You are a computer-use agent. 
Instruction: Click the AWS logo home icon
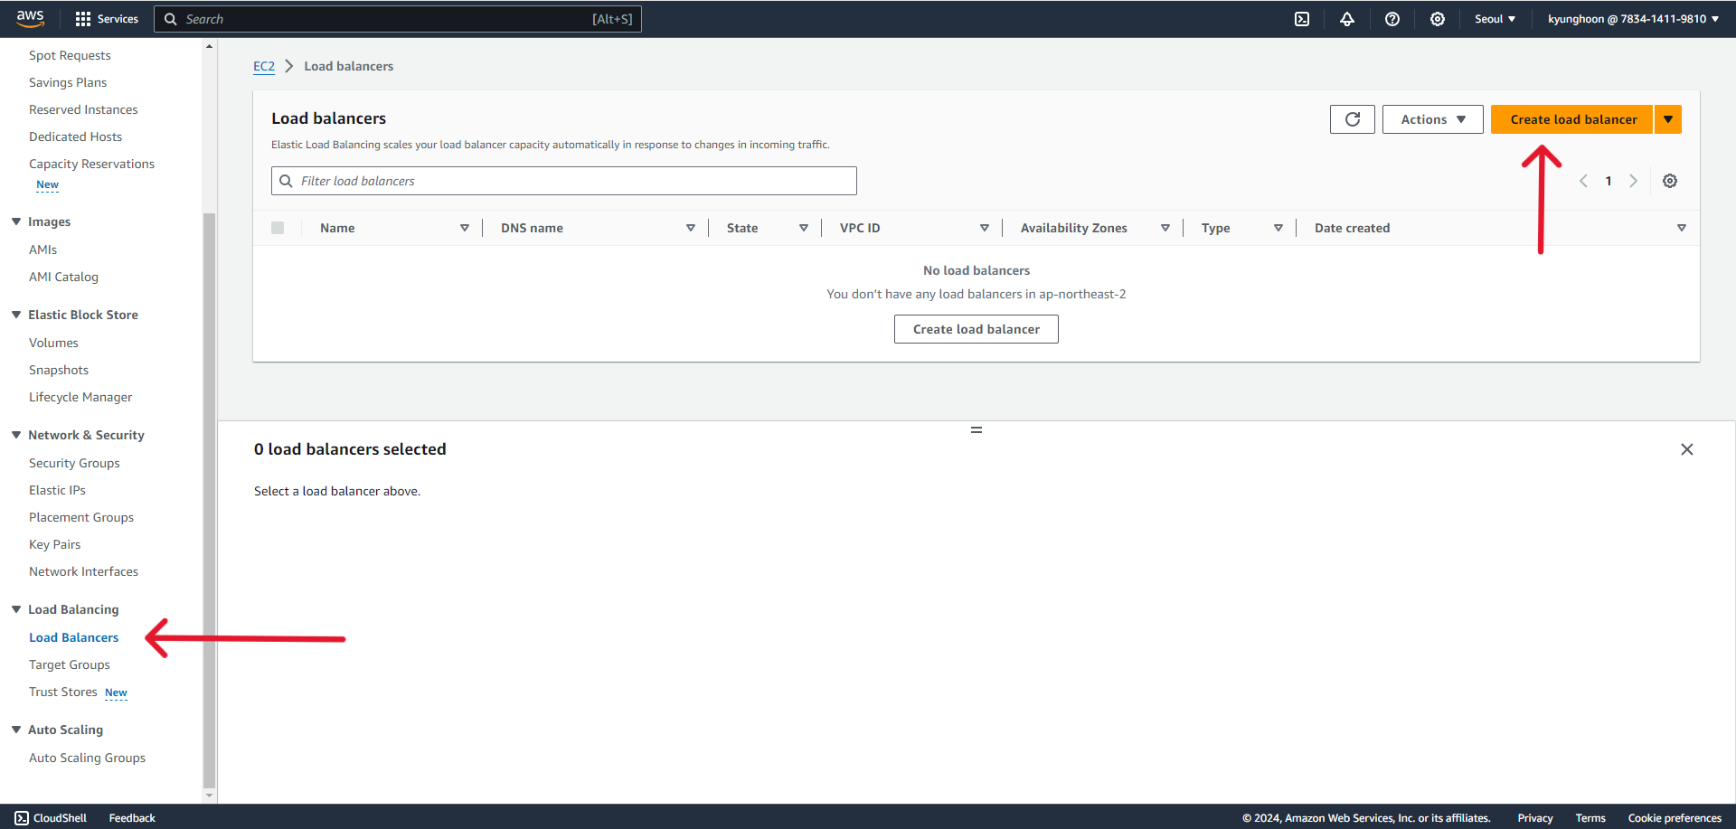coord(30,18)
